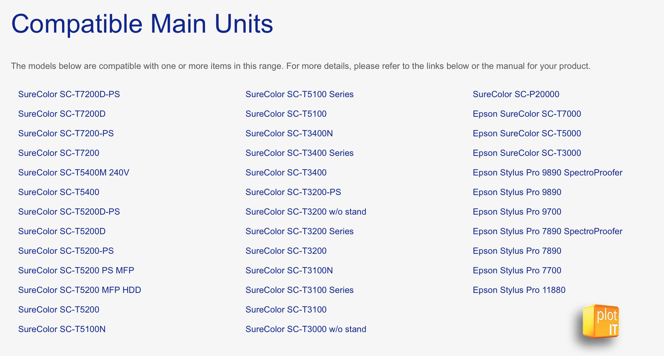Open the Epson Stylus Pro 7700 link
Viewport: 664px width, 356px height.
tap(517, 270)
